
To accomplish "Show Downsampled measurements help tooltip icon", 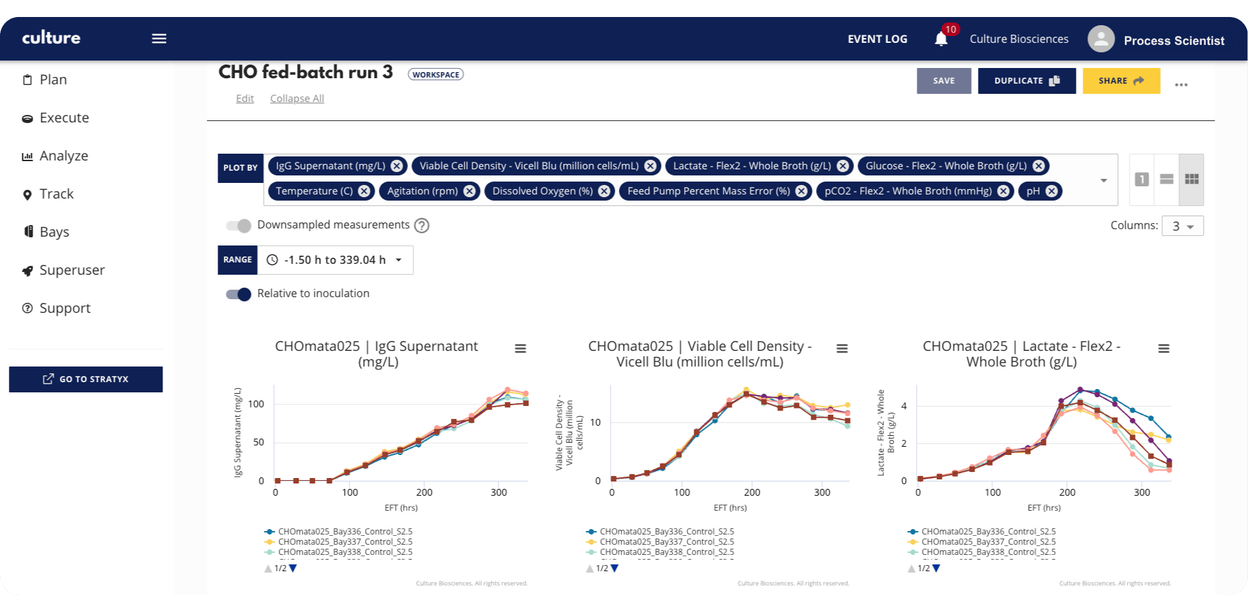I will (422, 226).
